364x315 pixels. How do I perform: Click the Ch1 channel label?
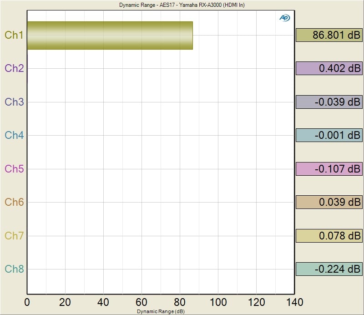[14, 35]
